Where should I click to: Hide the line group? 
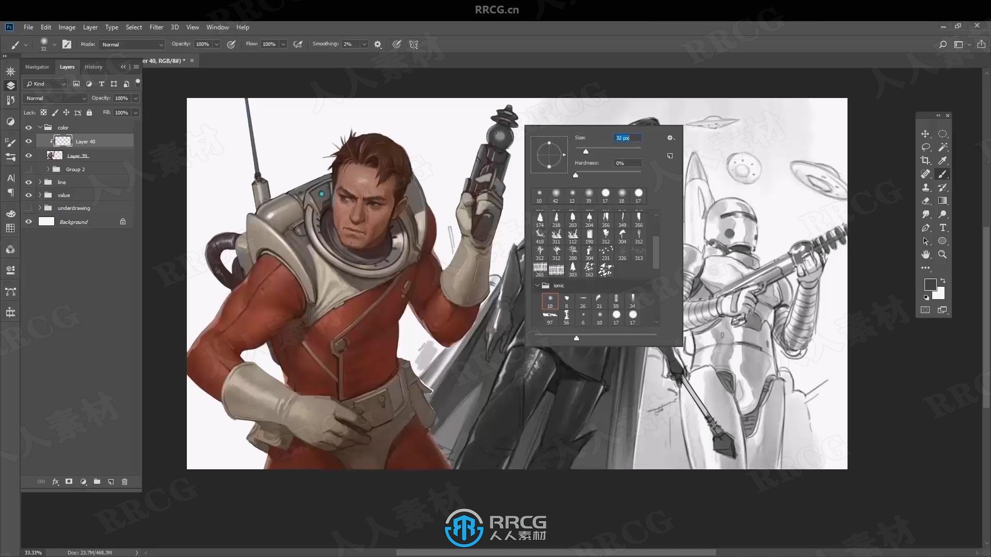click(x=28, y=182)
